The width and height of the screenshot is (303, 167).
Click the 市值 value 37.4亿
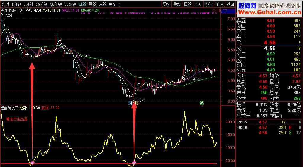coord(294,87)
